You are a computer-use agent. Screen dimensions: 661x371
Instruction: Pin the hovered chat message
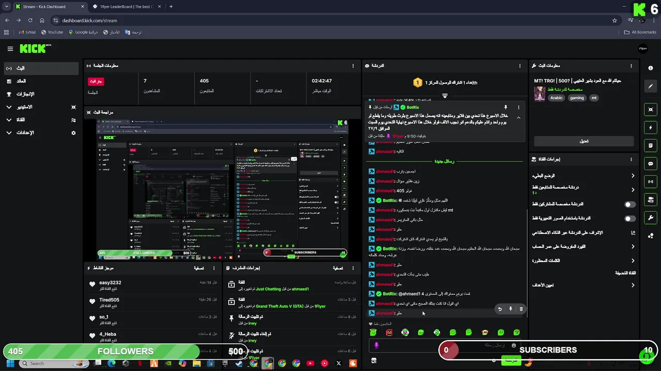pyautogui.click(x=510, y=309)
